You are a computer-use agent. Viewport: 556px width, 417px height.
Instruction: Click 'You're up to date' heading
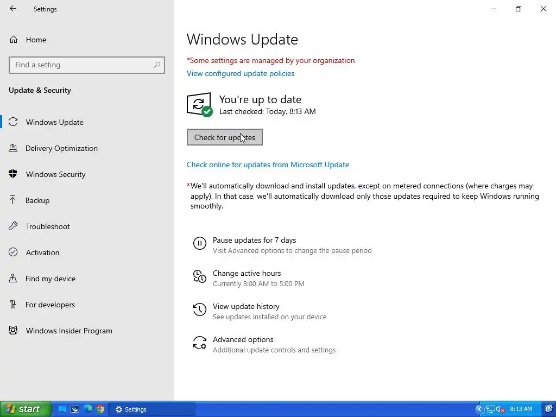click(260, 99)
